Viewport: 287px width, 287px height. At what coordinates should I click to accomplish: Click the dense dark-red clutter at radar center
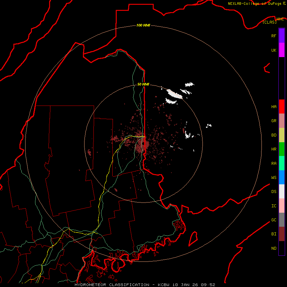(x=143, y=144)
